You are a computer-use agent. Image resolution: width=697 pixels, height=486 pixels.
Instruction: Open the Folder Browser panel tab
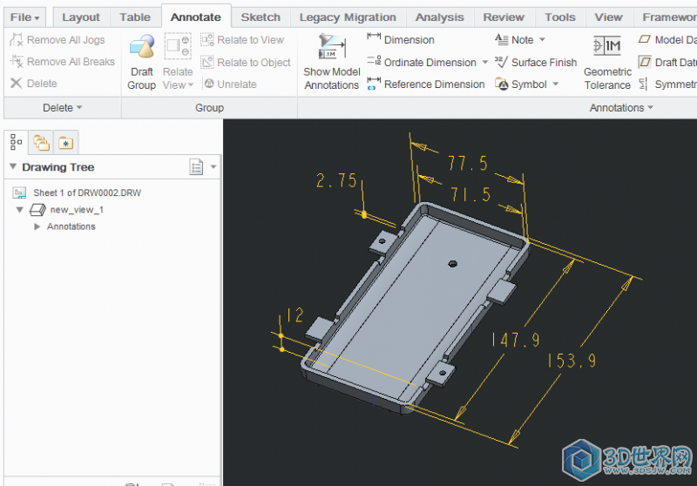(x=41, y=143)
